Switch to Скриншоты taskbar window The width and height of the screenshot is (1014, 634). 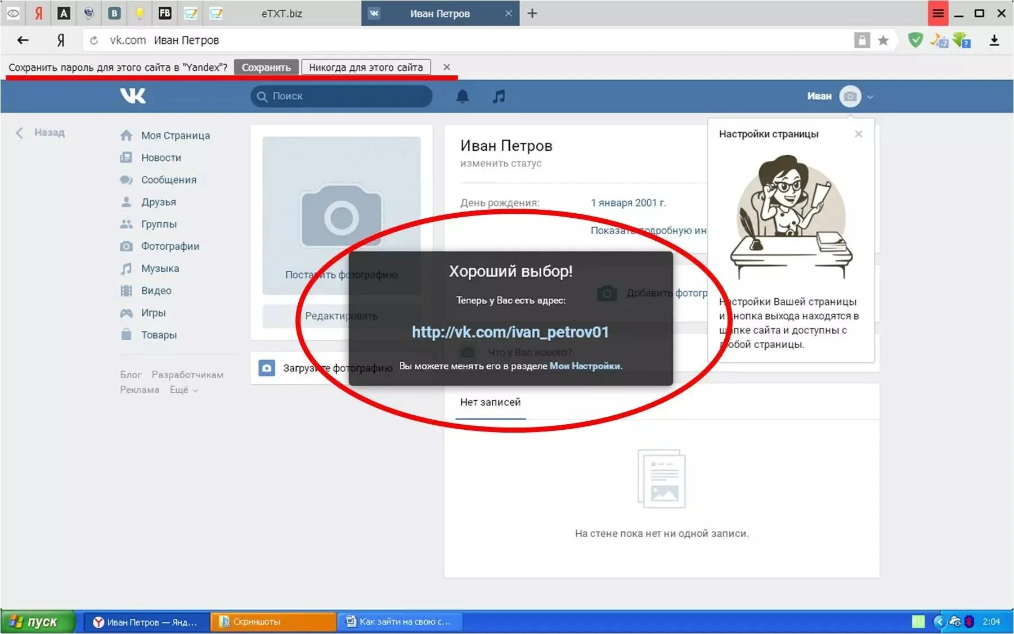coord(273,622)
